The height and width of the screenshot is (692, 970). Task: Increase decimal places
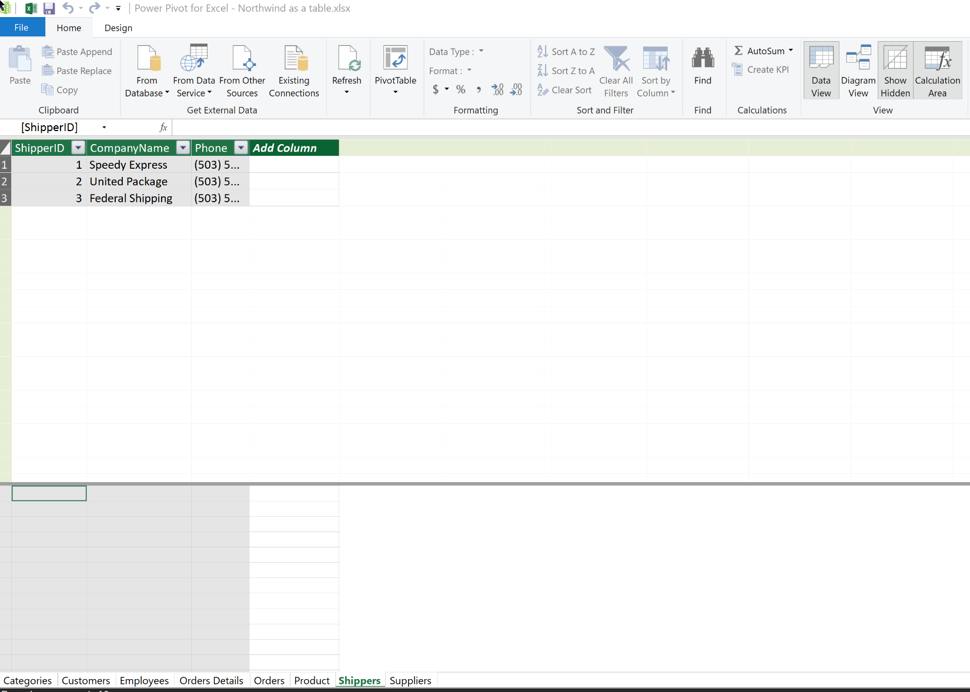(497, 89)
